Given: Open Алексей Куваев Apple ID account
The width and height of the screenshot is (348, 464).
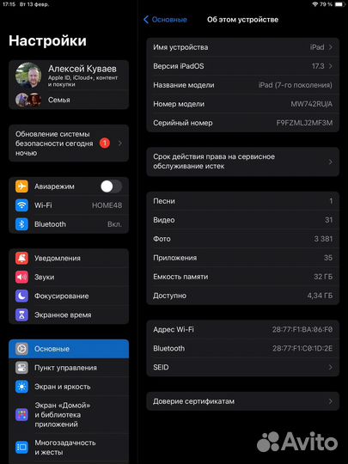Looking at the screenshot, I should coord(69,75).
